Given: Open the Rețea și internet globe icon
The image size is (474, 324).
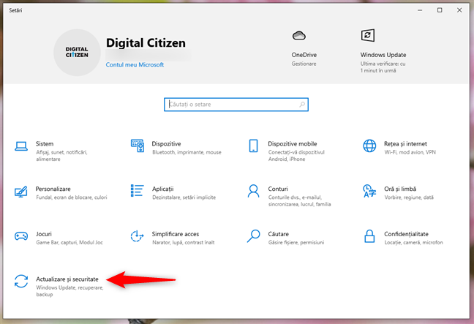Looking at the screenshot, I should point(369,146).
